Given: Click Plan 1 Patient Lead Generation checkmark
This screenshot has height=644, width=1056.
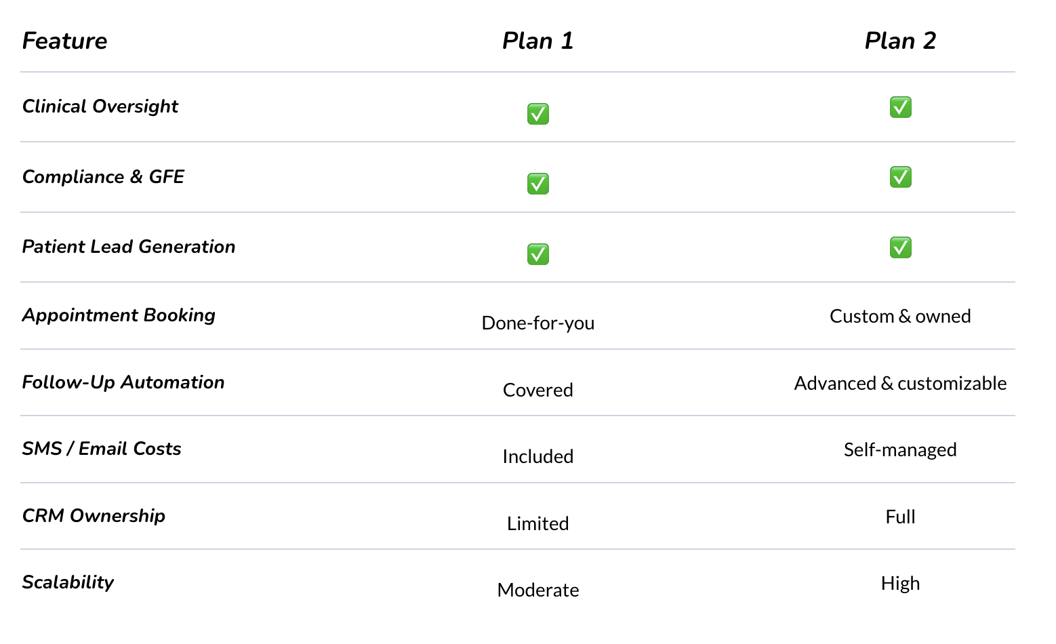Looking at the screenshot, I should click(x=537, y=254).
